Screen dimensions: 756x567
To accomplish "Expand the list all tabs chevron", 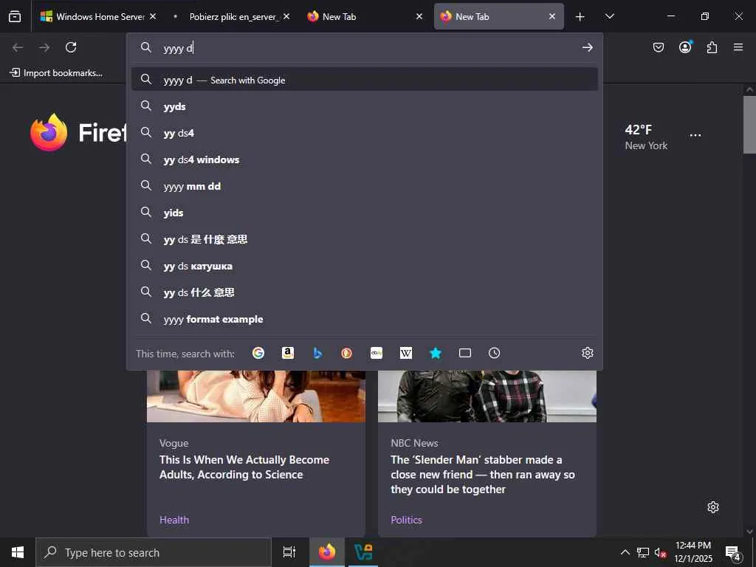I will point(610,16).
